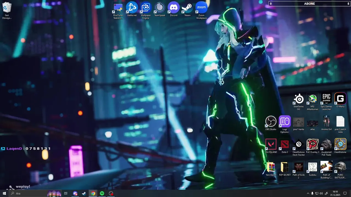Select the poe 2 patch note file
Image resolution: width=351 pixels, height=197 pixels.
[340, 124]
